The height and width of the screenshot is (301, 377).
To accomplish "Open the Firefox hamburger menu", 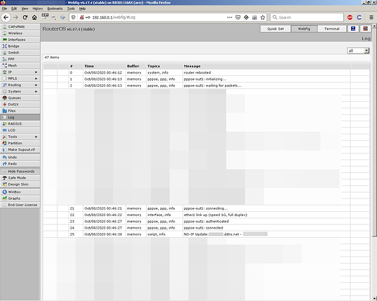I will 371,17.
